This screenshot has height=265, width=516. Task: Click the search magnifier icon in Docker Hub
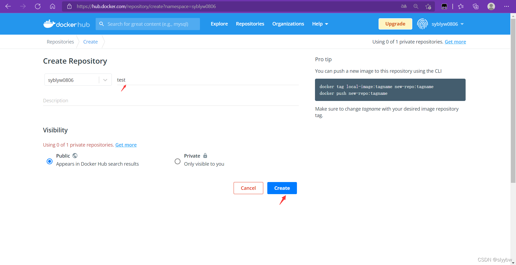coord(102,24)
